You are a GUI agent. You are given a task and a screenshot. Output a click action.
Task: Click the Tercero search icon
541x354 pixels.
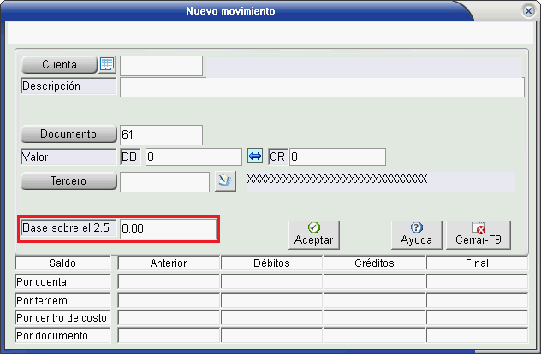click(x=224, y=180)
